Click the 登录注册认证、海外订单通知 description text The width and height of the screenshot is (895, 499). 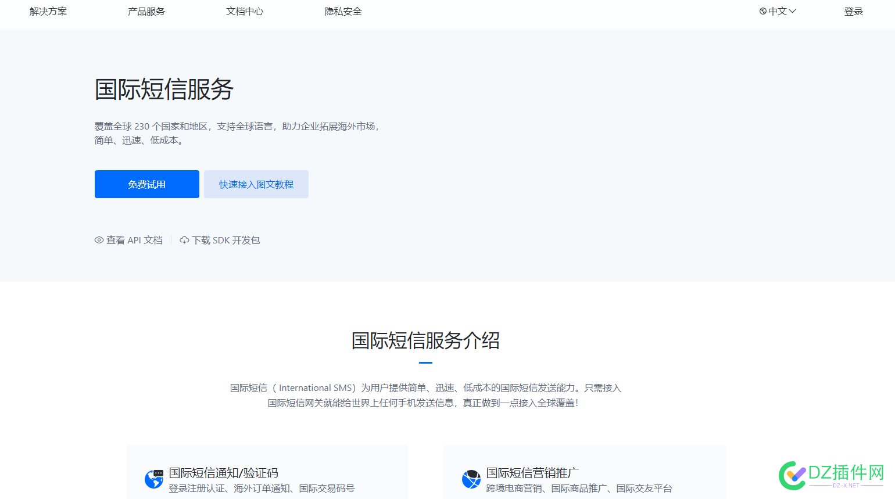[262, 489]
